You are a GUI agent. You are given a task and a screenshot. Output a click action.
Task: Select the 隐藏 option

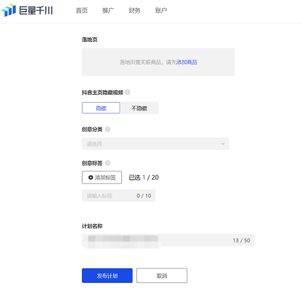pyautogui.click(x=101, y=108)
